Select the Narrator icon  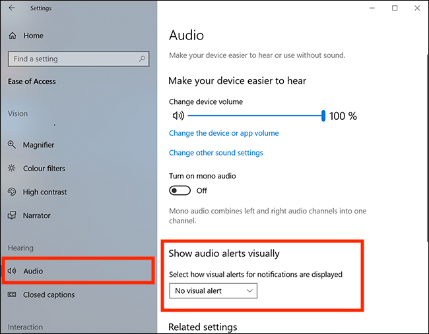pyautogui.click(x=12, y=215)
